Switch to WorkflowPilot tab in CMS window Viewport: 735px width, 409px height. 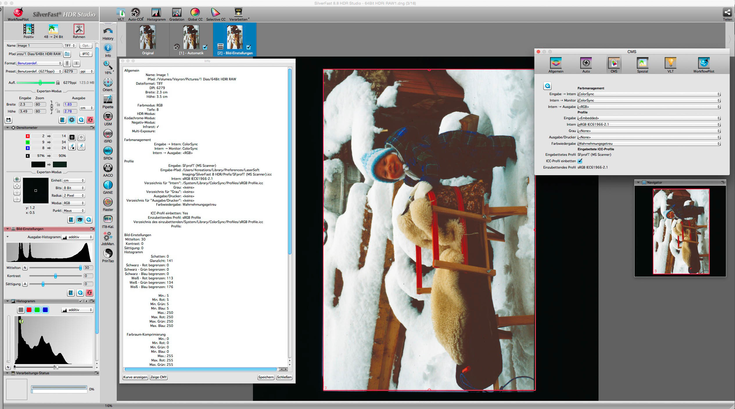pyautogui.click(x=704, y=65)
